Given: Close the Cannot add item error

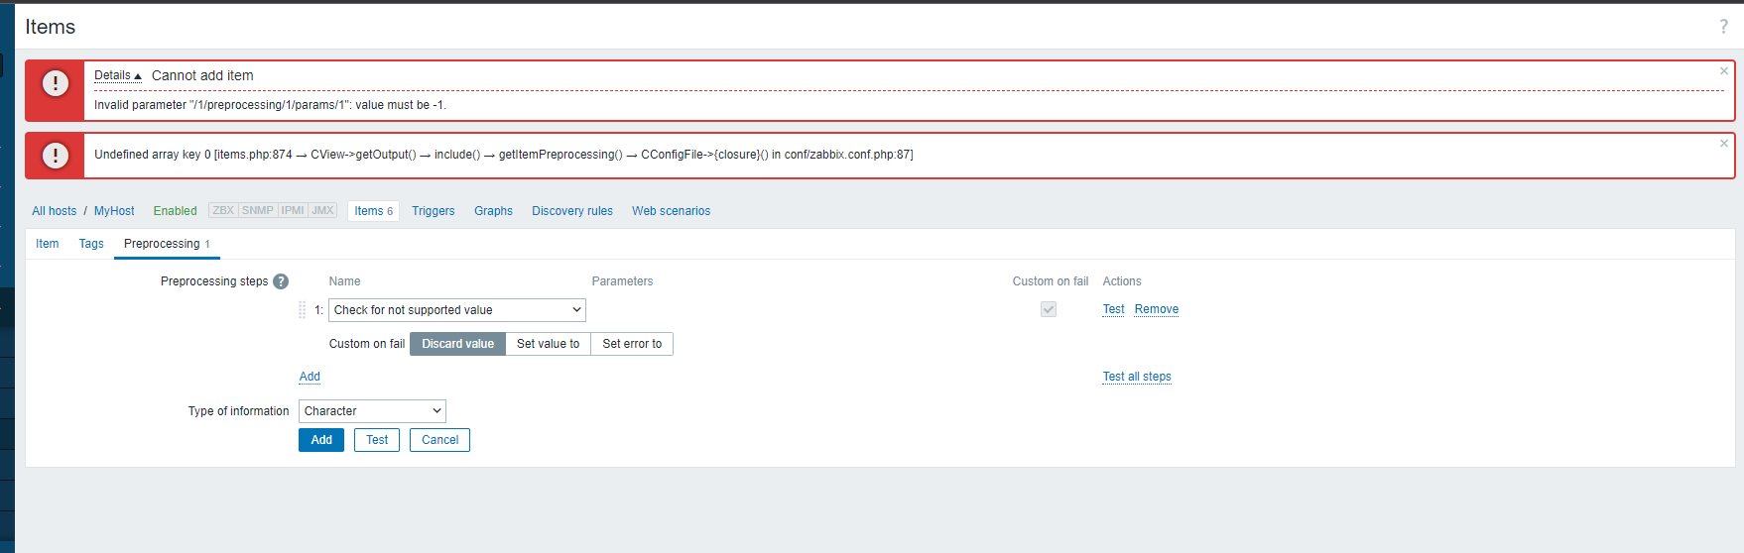Looking at the screenshot, I should click(x=1724, y=71).
